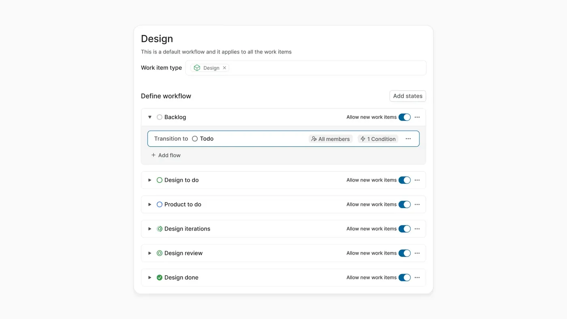Click the Work item type label
Viewport: 567px width, 319px height.
[161, 68]
